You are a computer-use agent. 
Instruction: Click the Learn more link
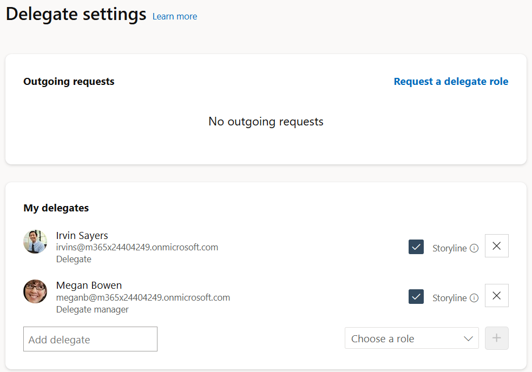pyautogui.click(x=174, y=16)
